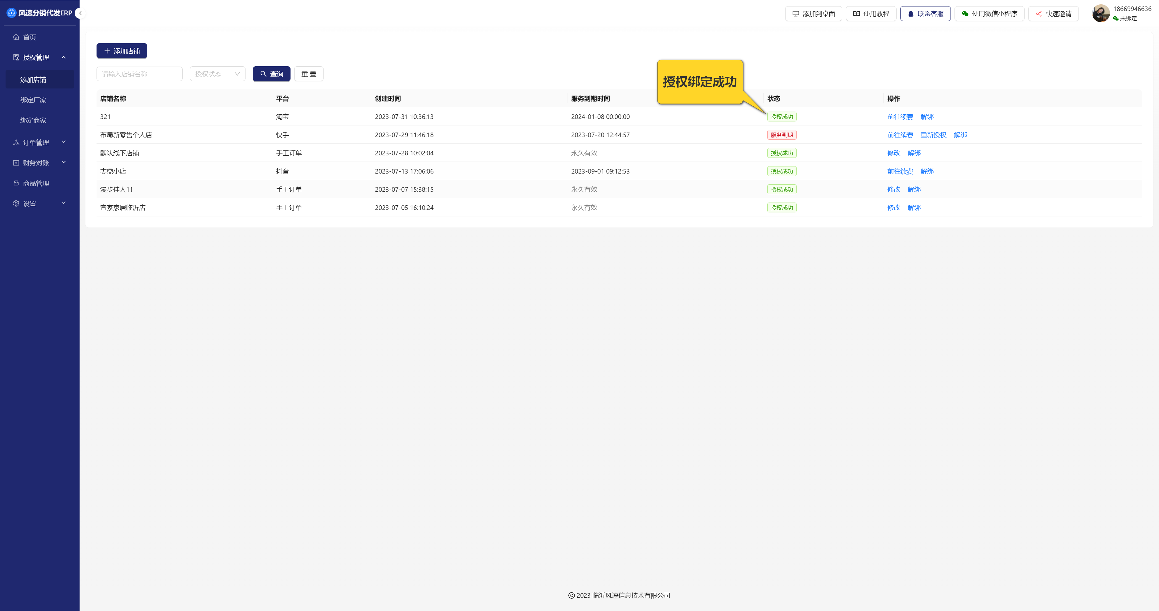Click the 添加店铺 button
The height and width of the screenshot is (611, 1159).
(122, 51)
